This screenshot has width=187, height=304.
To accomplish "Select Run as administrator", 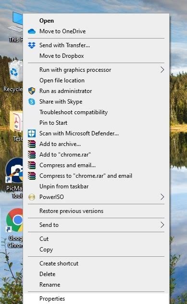I will coord(96,91).
